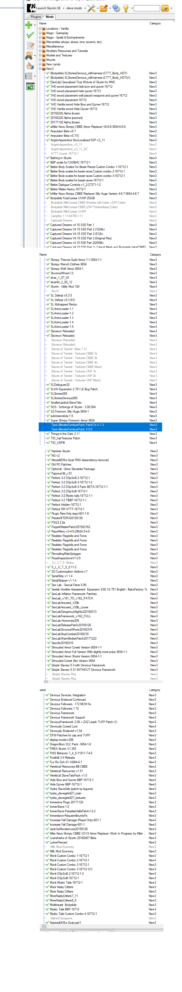Click the notepad readme icon in sidebar

tap(30, 45)
